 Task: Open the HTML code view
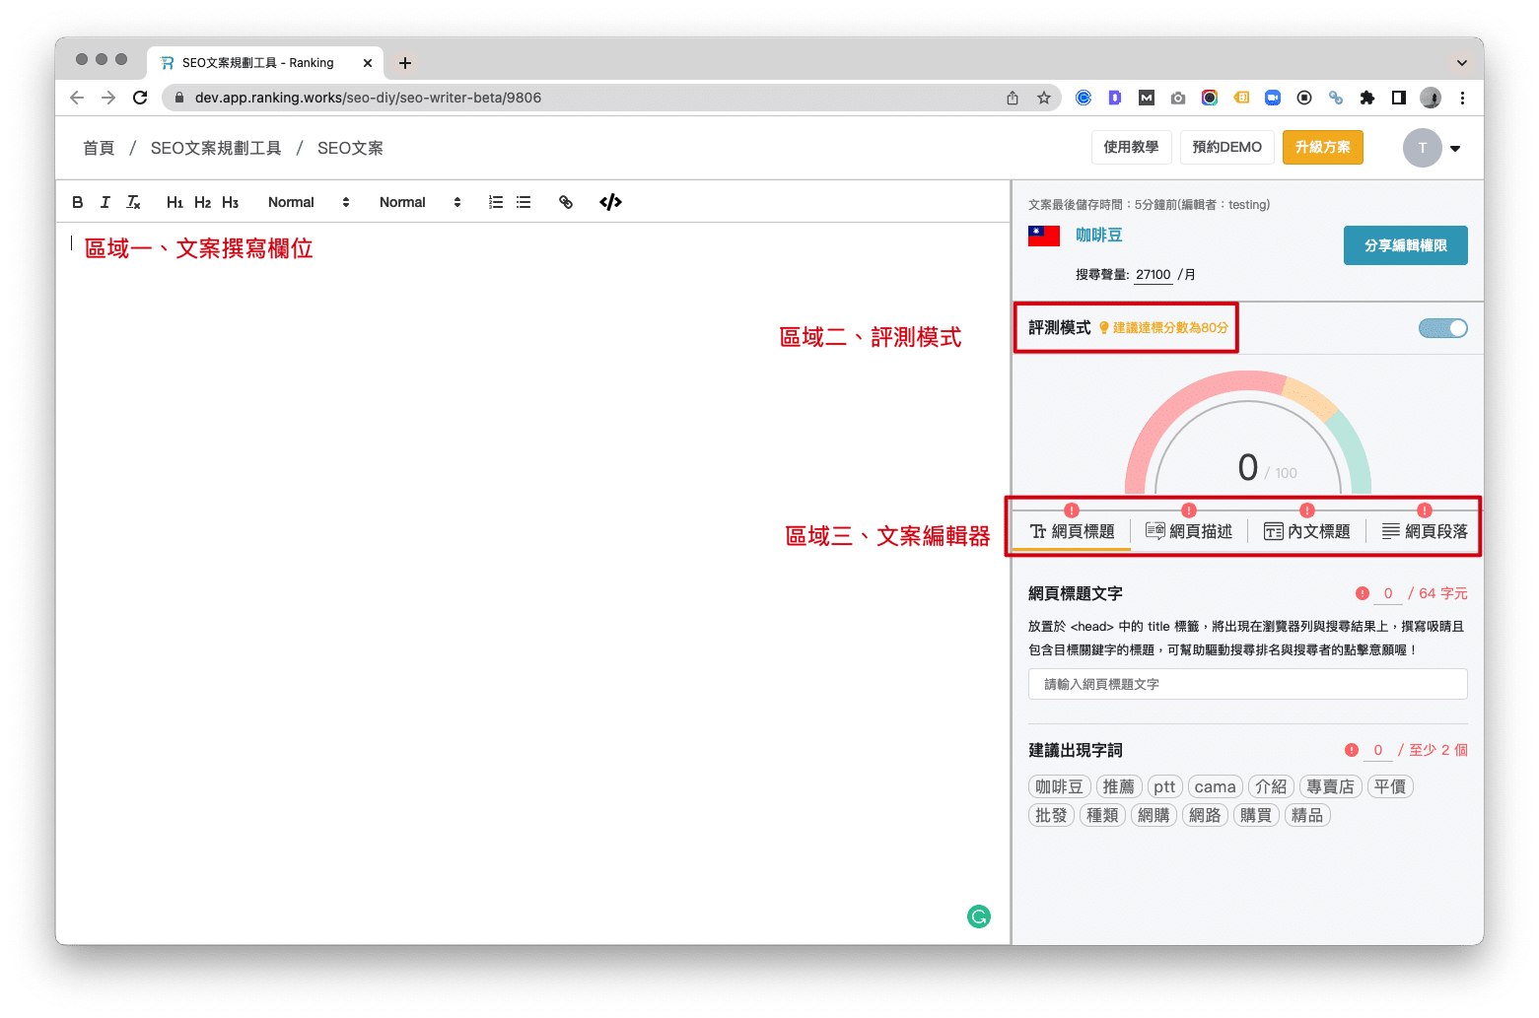pos(610,202)
